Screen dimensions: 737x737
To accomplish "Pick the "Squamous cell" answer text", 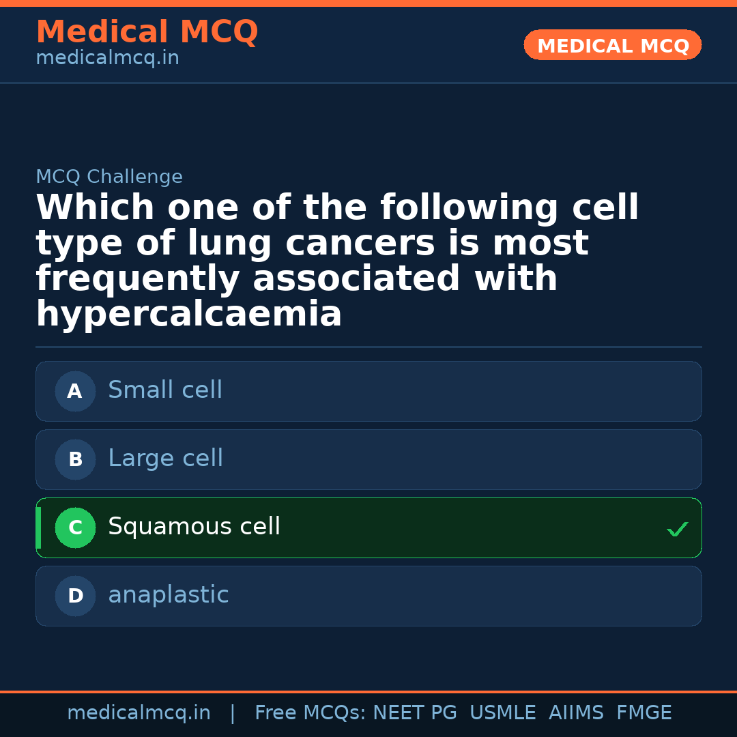I will (194, 527).
